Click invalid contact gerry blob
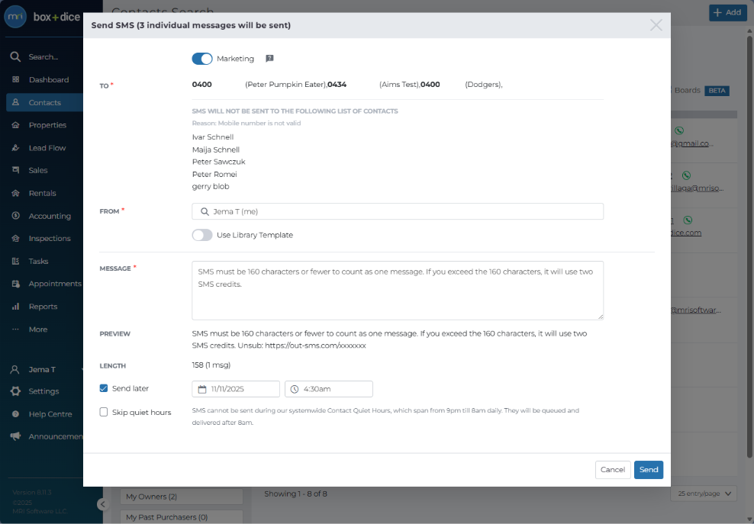This screenshot has height=524, width=754. pos(211,187)
